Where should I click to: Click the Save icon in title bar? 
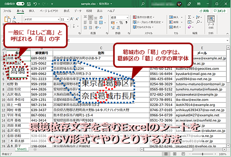coord(29,4)
